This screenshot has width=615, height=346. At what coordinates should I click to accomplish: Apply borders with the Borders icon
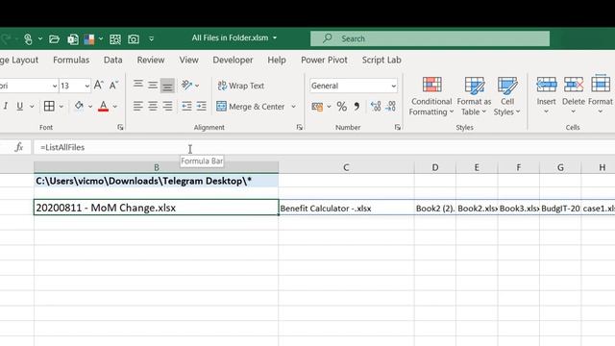tap(49, 106)
